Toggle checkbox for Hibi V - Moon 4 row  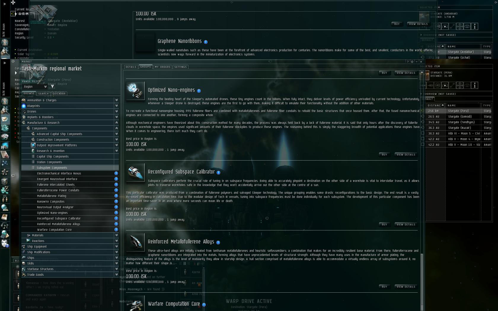tap(423, 139)
